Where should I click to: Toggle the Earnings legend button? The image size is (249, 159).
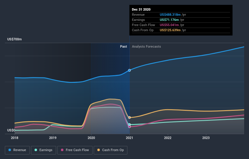43,150
